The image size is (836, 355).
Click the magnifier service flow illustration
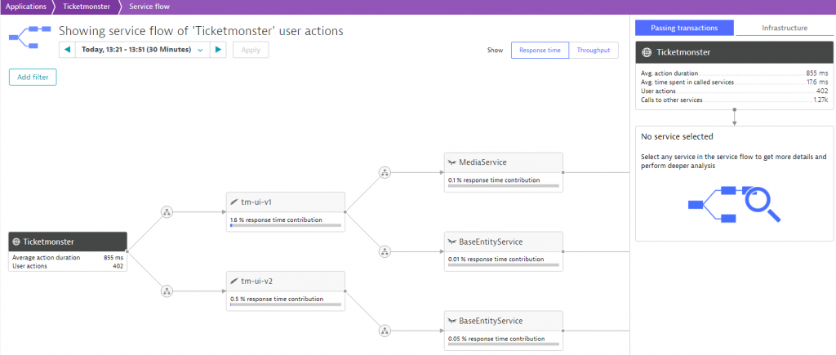tap(734, 202)
